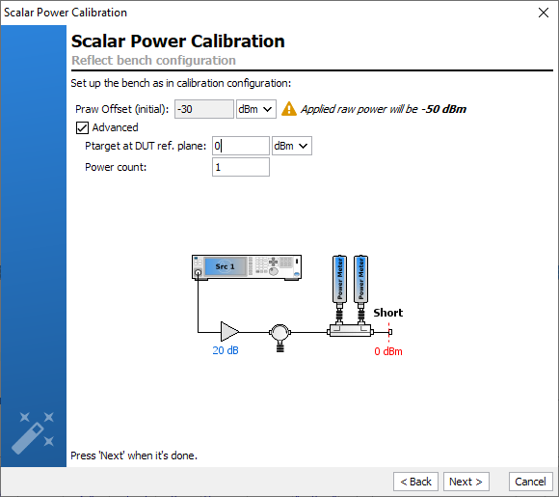559x497 pixels.
Task: Click the Power count input field
Action: pyautogui.click(x=241, y=167)
